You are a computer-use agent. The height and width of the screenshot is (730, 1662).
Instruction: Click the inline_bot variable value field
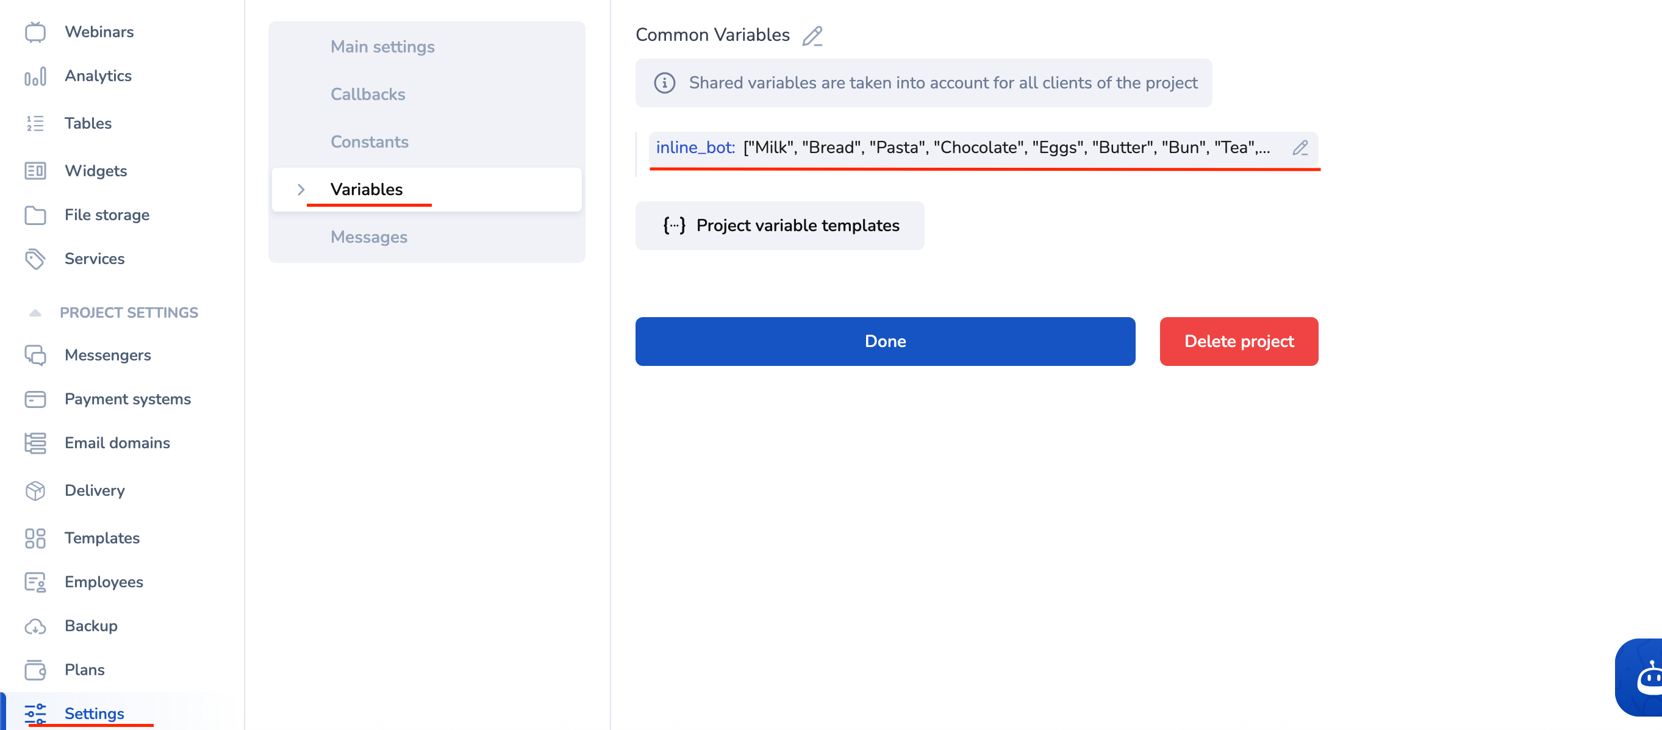tap(1005, 148)
